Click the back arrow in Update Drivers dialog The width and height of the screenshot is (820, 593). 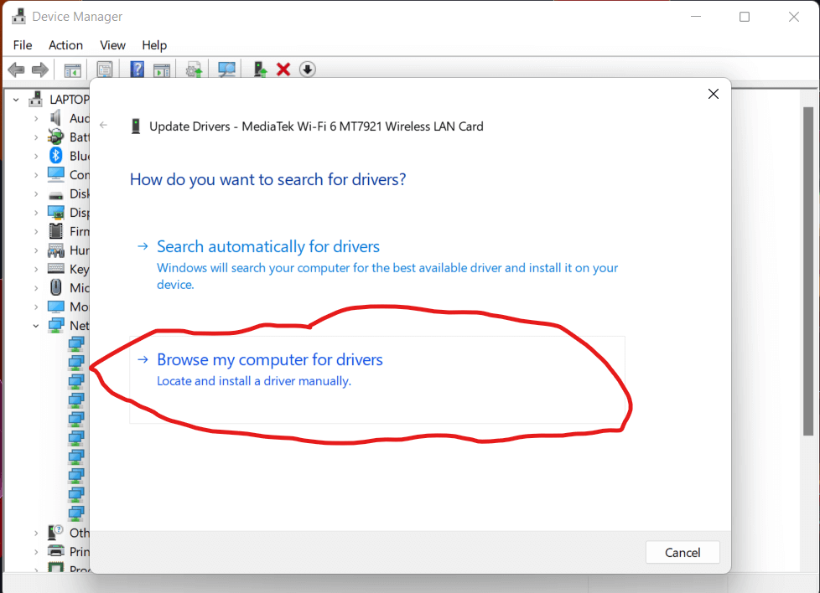click(x=103, y=125)
